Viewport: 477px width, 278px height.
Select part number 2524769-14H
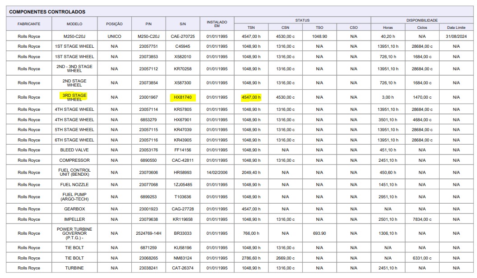click(x=148, y=233)
